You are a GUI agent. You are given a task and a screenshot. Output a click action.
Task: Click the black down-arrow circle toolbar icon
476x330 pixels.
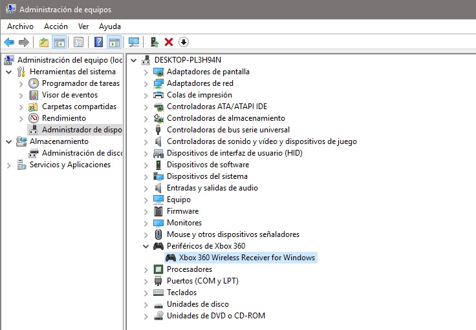[184, 42]
